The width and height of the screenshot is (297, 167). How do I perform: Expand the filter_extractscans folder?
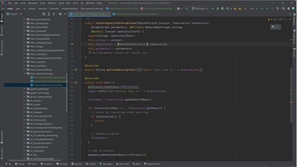coord(24,23)
